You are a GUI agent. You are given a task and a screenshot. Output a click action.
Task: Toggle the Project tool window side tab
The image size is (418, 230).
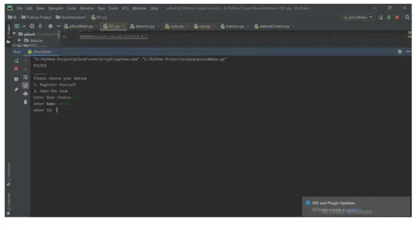(9, 34)
